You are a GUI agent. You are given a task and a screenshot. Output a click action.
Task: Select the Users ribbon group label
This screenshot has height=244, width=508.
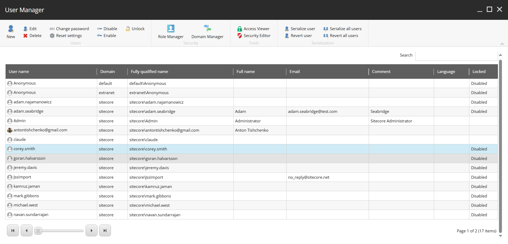(75, 43)
